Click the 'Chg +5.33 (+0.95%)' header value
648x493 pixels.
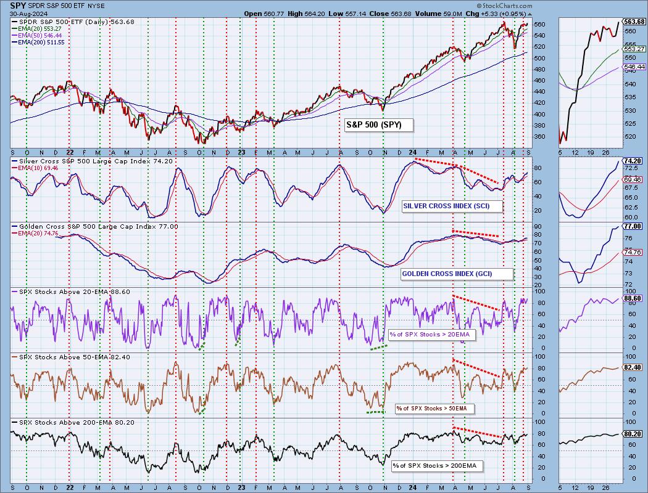(x=496, y=14)
